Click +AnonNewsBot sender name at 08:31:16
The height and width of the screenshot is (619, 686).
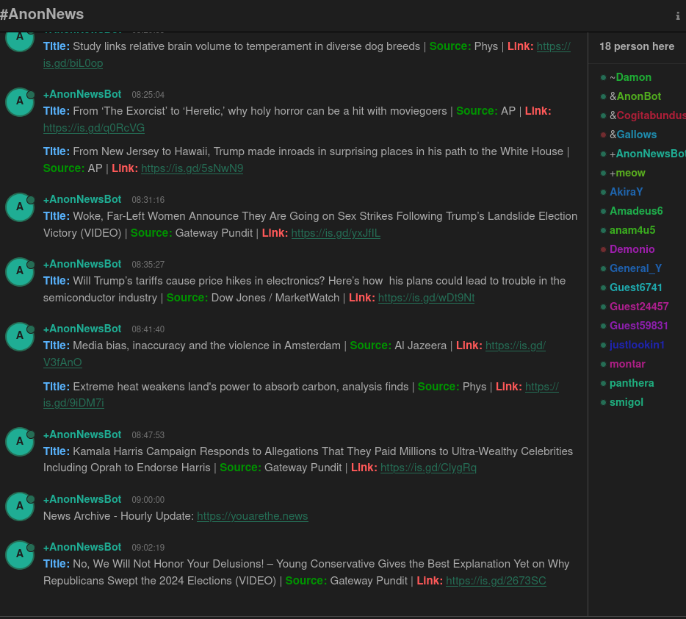(x=82, y=199)
